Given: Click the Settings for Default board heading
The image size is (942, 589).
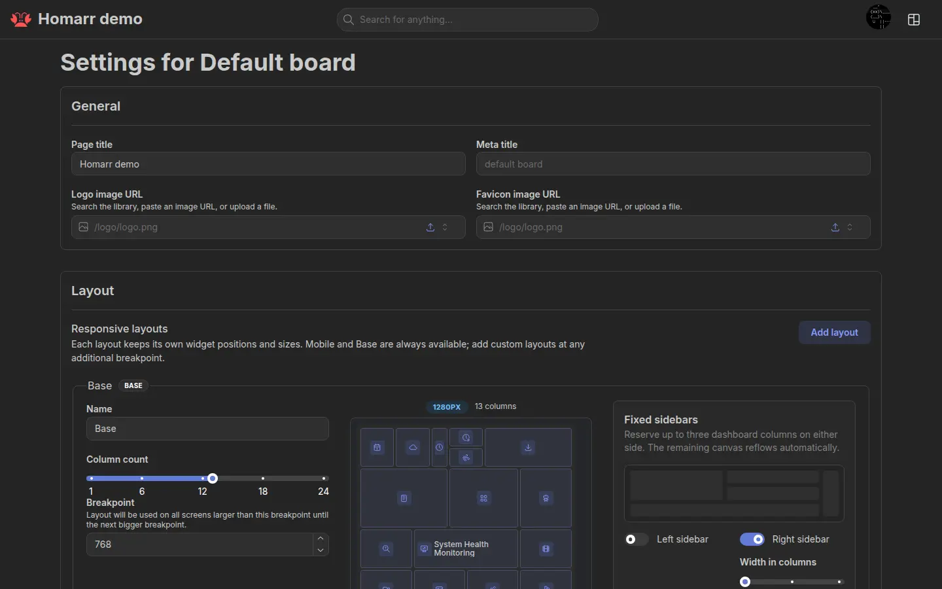Looking at the screenshot, I should 208,62.
